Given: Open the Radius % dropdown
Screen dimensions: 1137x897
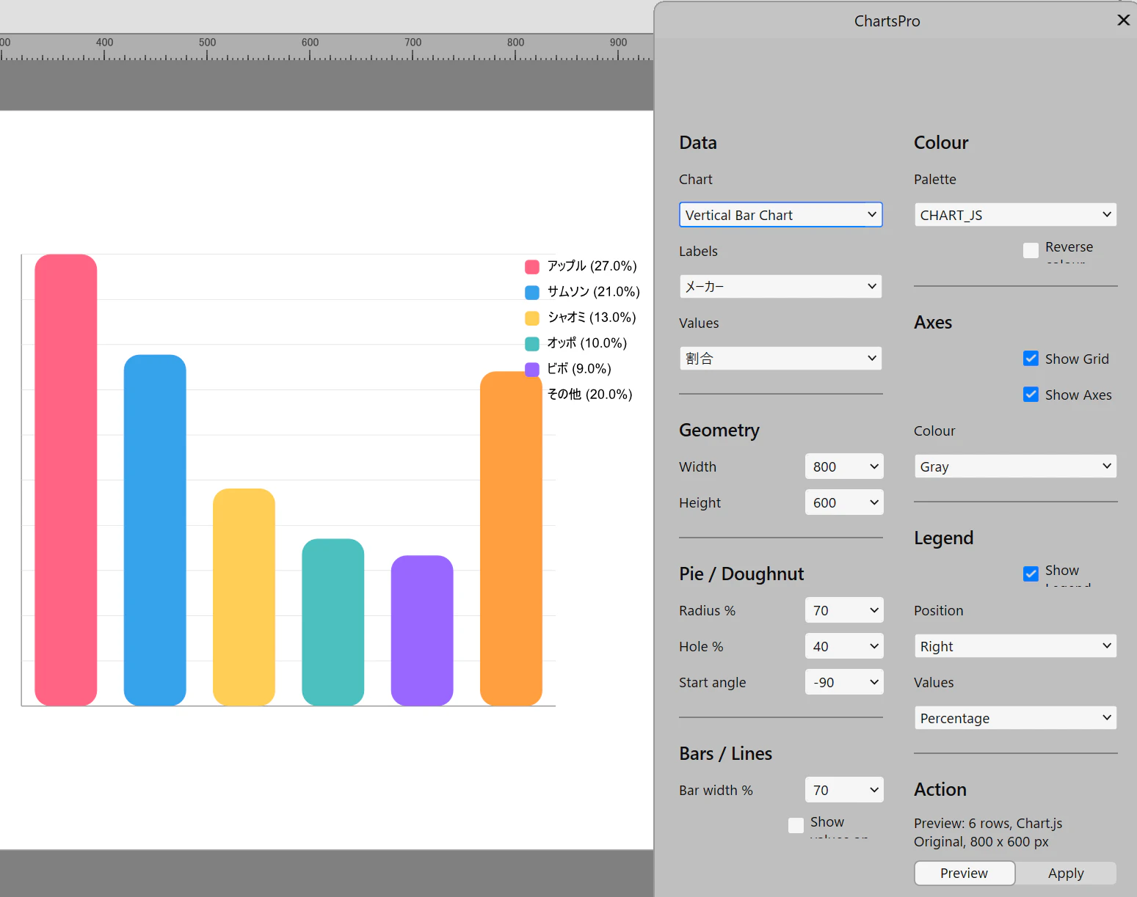Looking at the screenshot, I should pos(844,610).
